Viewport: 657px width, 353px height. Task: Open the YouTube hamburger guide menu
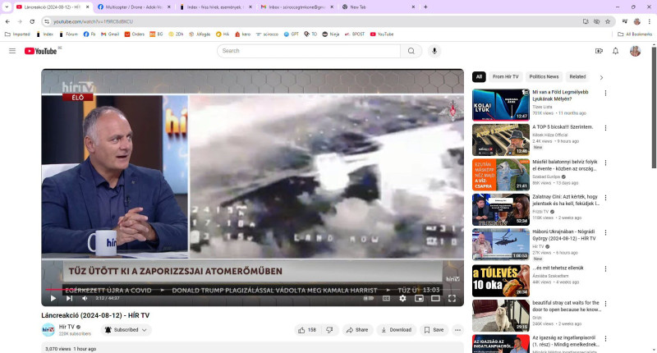12,51
